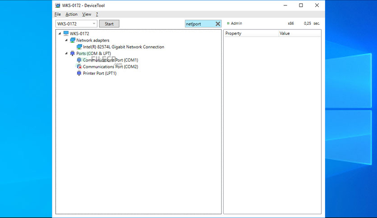
Task: Click the green Admin status indicator
Action: coord(228,23)
